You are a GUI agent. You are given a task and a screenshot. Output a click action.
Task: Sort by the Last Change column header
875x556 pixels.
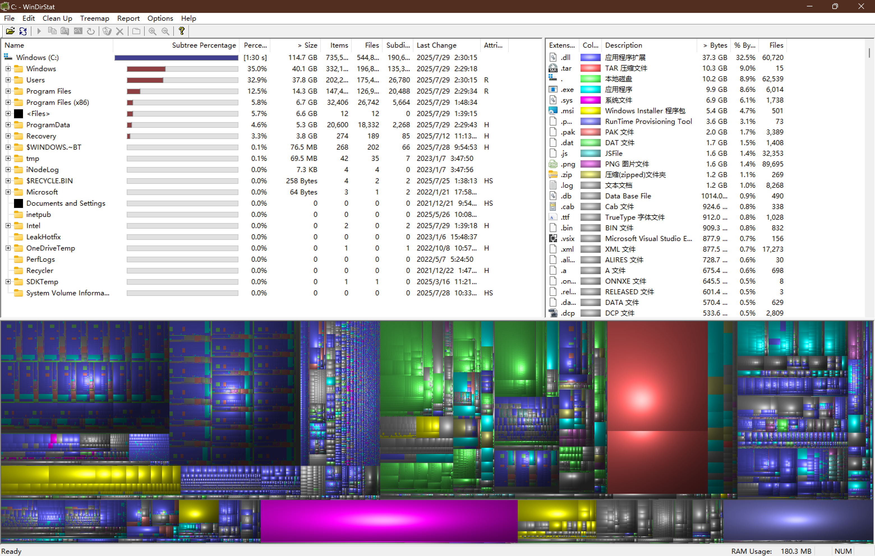pos(436,45)
